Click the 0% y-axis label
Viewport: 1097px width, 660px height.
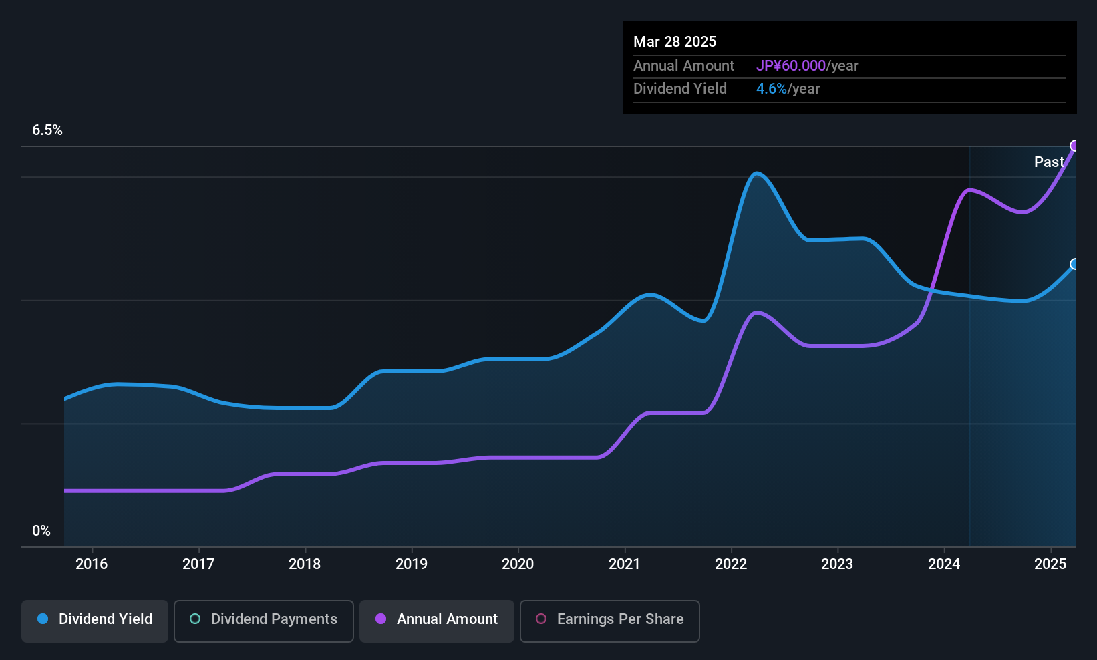click(41, 531)
